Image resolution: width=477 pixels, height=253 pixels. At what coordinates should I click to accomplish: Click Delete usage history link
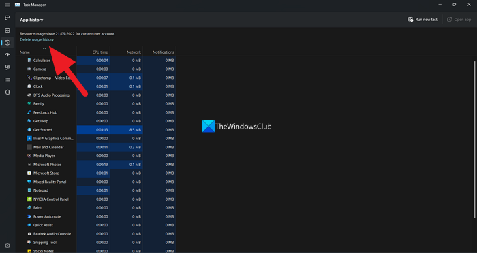click(x=37, y=40)
